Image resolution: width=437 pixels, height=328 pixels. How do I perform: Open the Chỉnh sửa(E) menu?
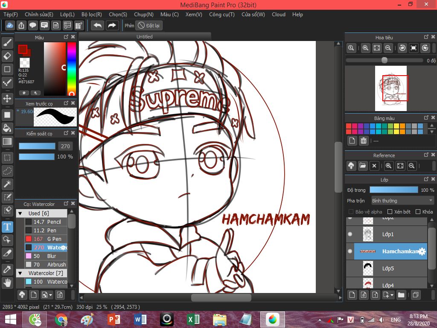pos(39,15)
